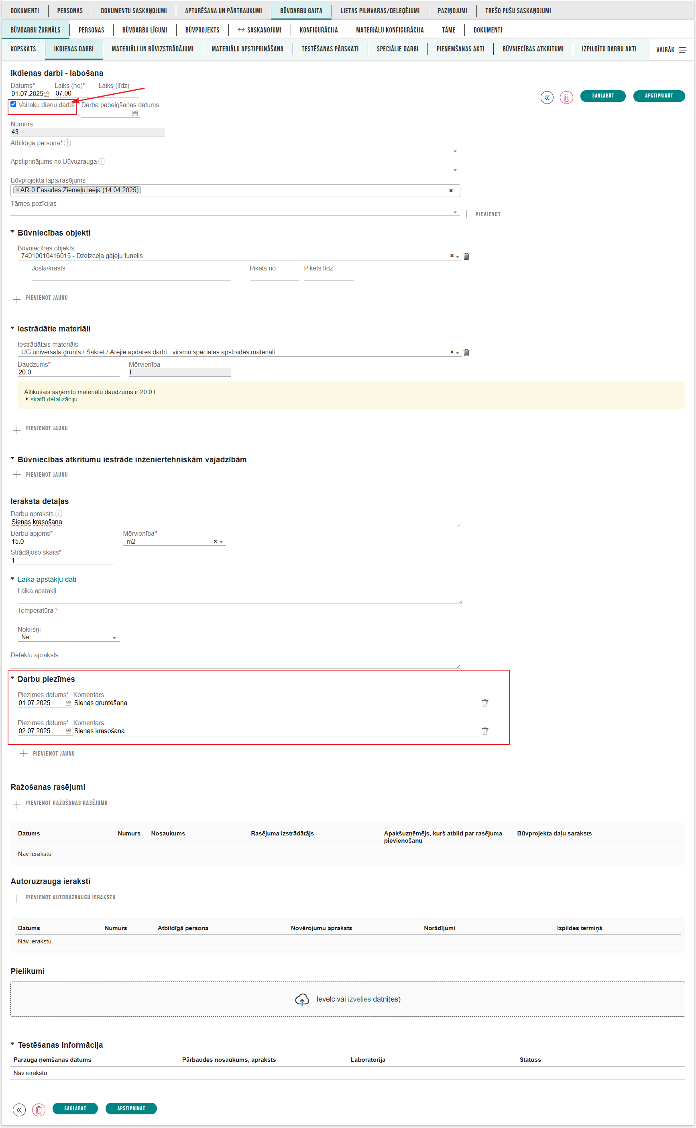Click Pievienot jaunu under Būvniecības objekti

tap(41, 298)
